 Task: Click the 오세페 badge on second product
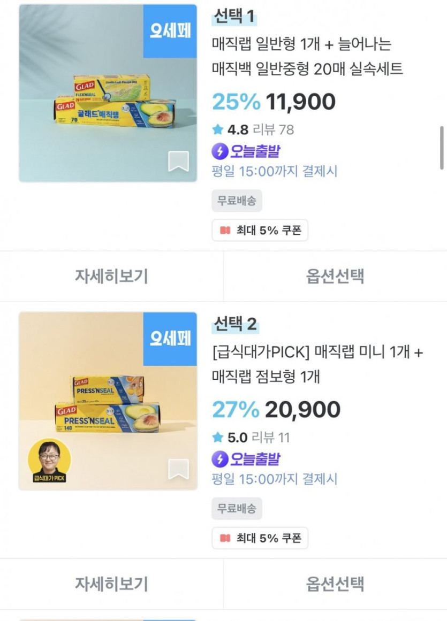pyautogui.click(x=170, y=339)
